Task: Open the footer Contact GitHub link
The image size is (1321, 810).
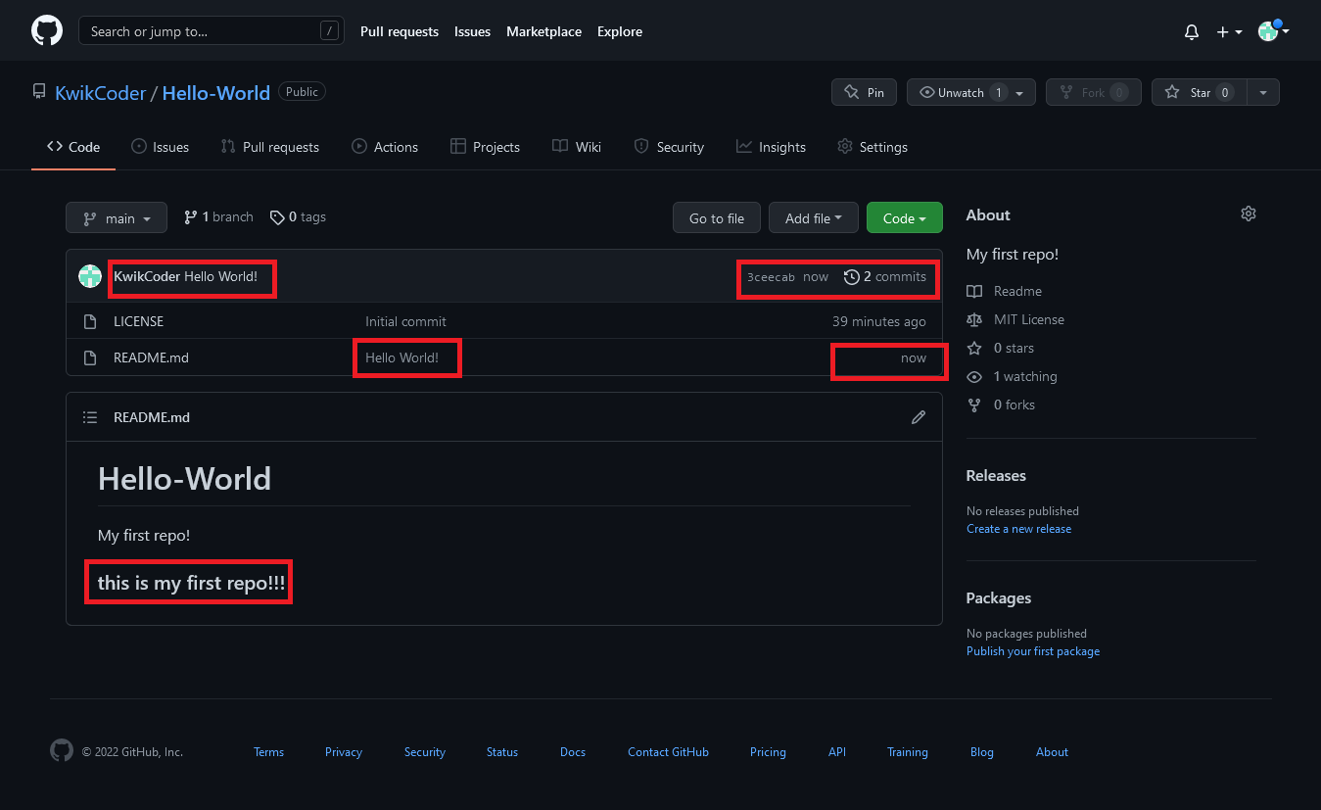Action: click(668, 752)
